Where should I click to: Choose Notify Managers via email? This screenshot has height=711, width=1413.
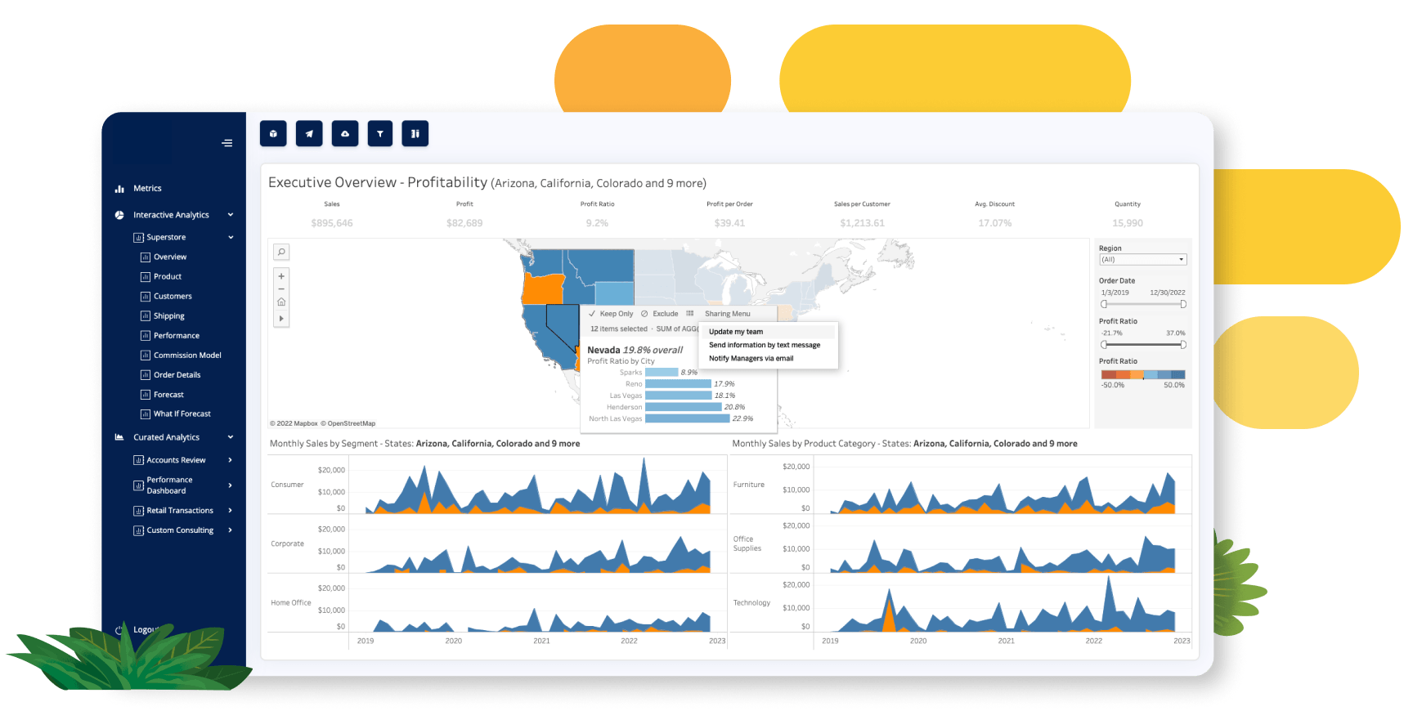[x=751, y=359]
